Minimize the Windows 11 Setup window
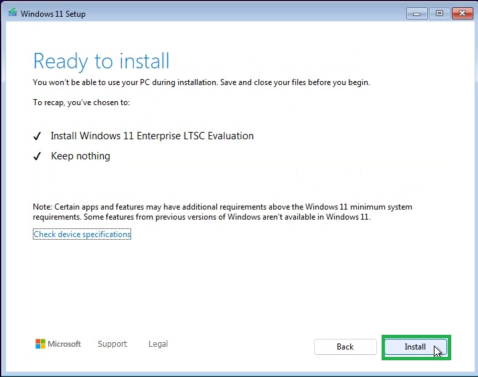The height and width of the screenshot is (377, 478). pos(416,13)
